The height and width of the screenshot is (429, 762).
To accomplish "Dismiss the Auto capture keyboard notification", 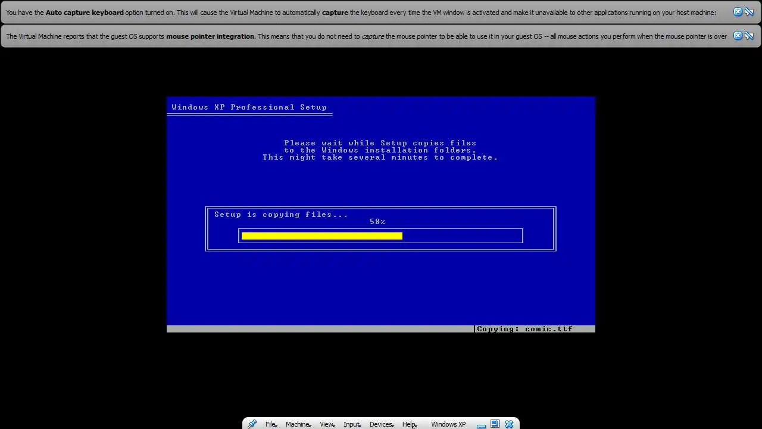I will pyautogui.click(x=738, y=12).
